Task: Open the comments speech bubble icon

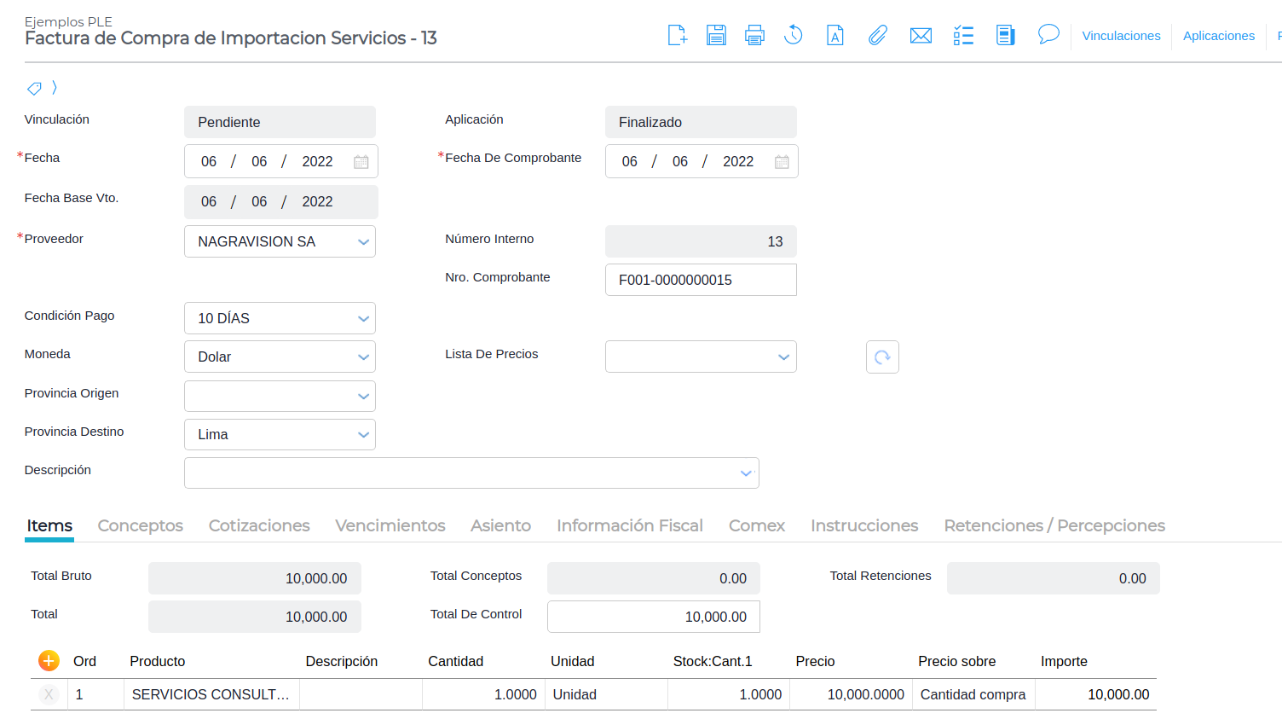Action: (1048, 34)
